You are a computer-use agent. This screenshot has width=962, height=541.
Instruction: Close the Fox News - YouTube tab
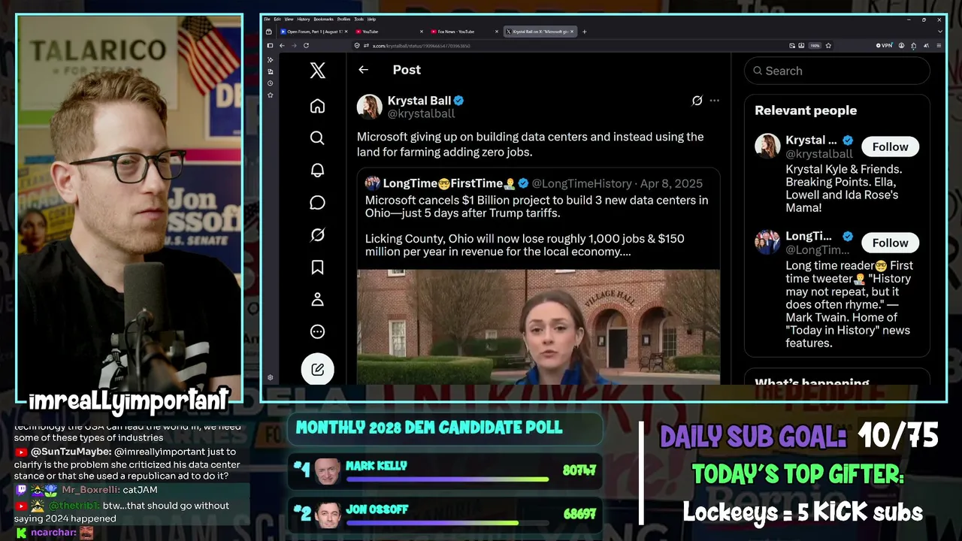point(497,32)
